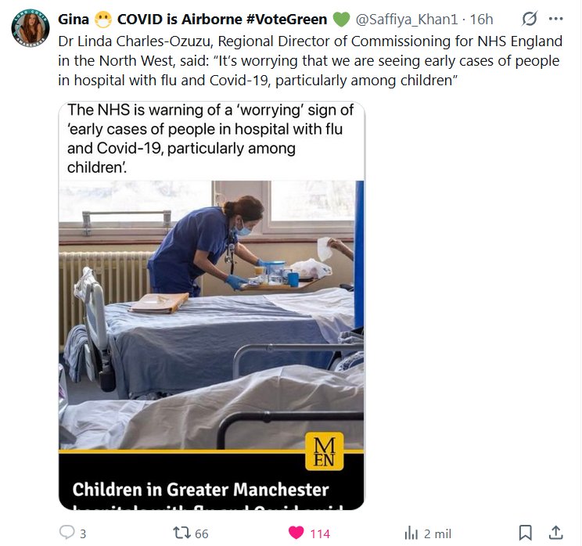Image resolution: width=582 pixels, height=546 pixels.
Task: Open the @Saffiya_Khan1 handle link
Action: tap(406, 20)
